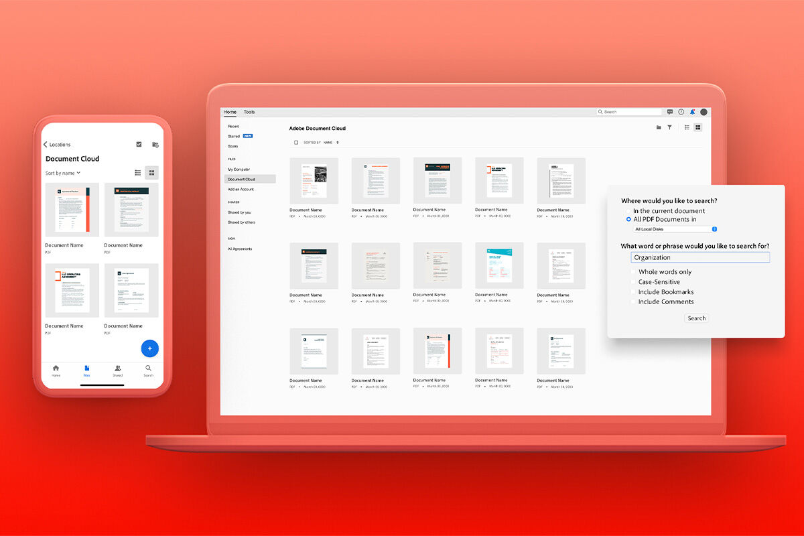Click the search phrase field containing 'Organization'
Viewport: 804px width, 536px height.
click(700, 257)
